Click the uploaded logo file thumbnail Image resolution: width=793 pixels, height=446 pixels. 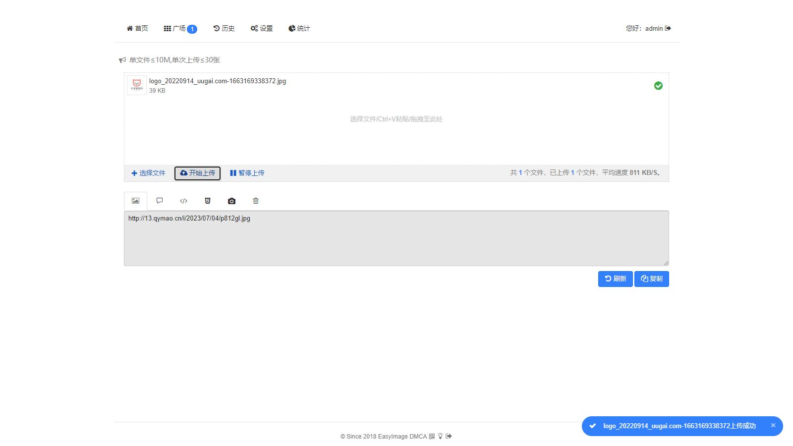click(x=137, y=85)
